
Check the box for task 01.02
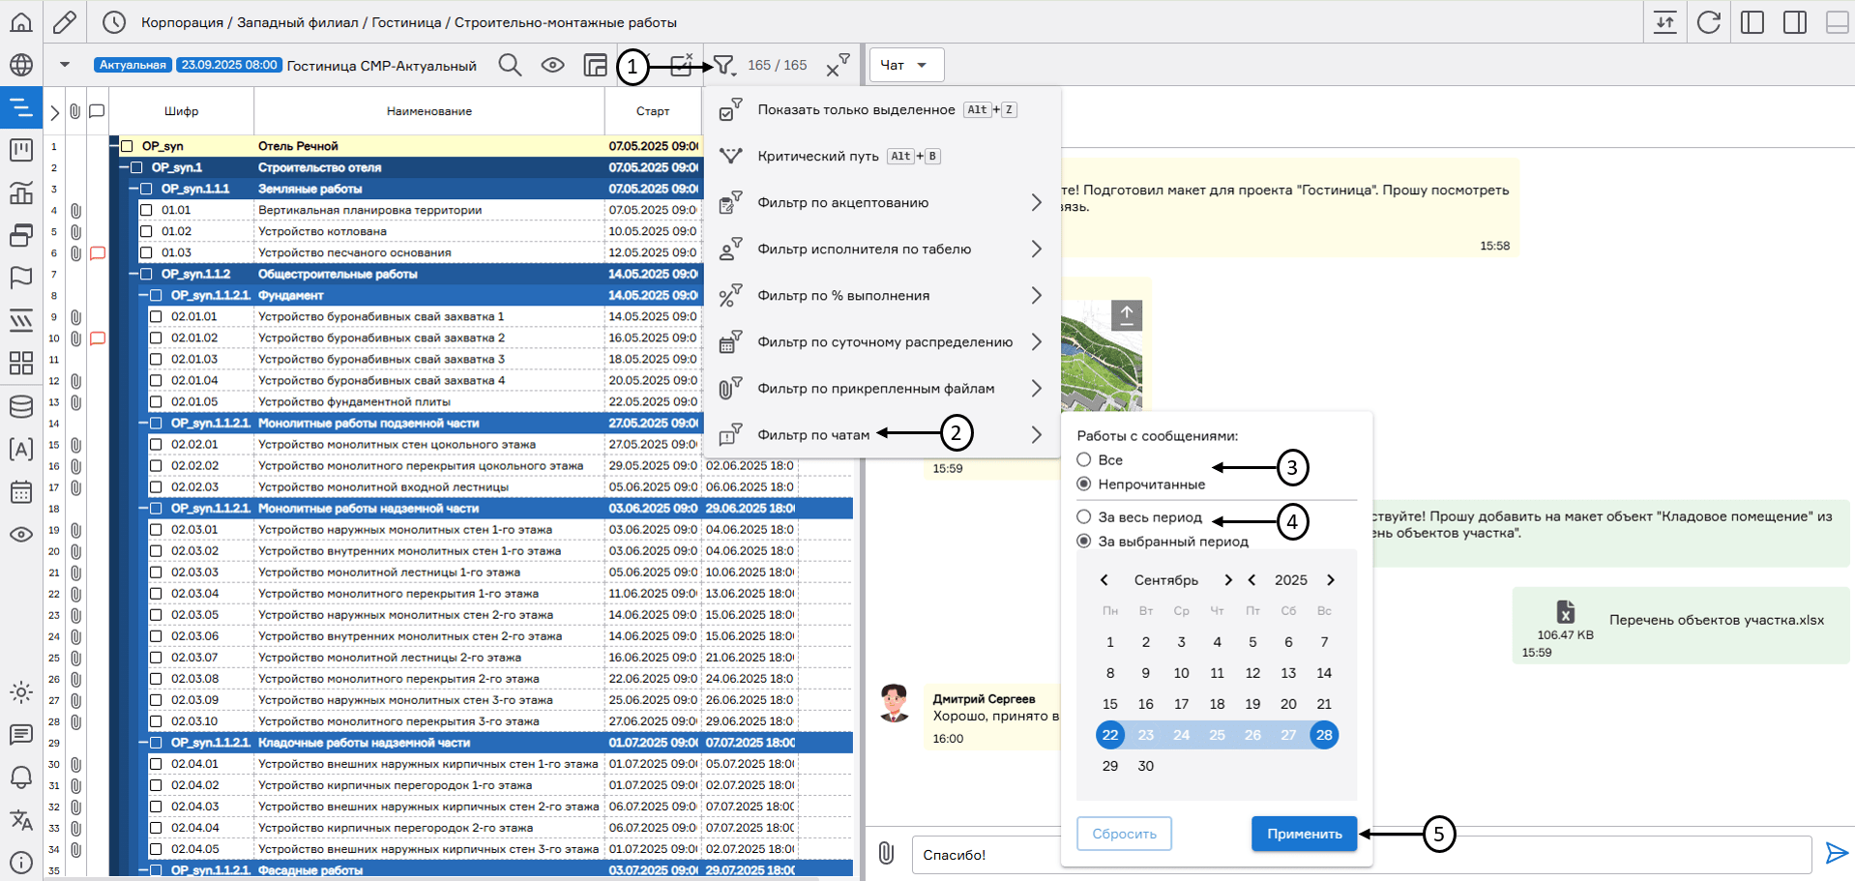pos(147,231)
